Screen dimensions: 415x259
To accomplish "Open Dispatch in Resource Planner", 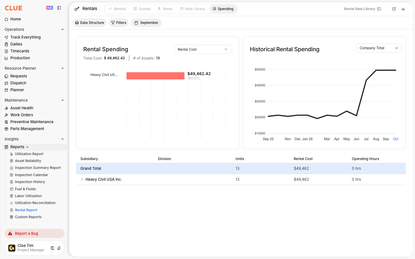I will pyautogui.click(x=18, y=83).
